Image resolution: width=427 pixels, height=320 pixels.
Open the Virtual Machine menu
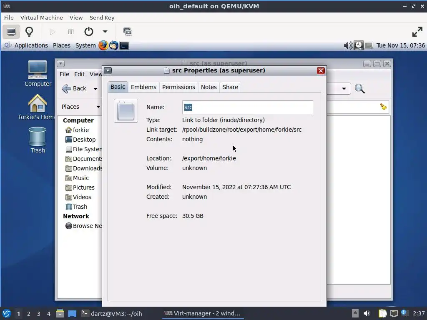(42, 17)
